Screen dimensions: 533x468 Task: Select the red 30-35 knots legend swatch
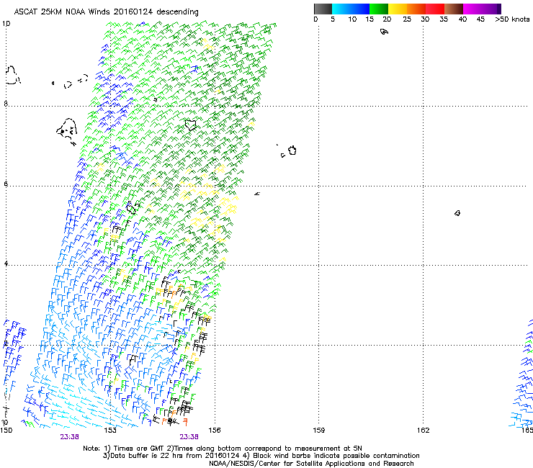[x=435, y=9]
